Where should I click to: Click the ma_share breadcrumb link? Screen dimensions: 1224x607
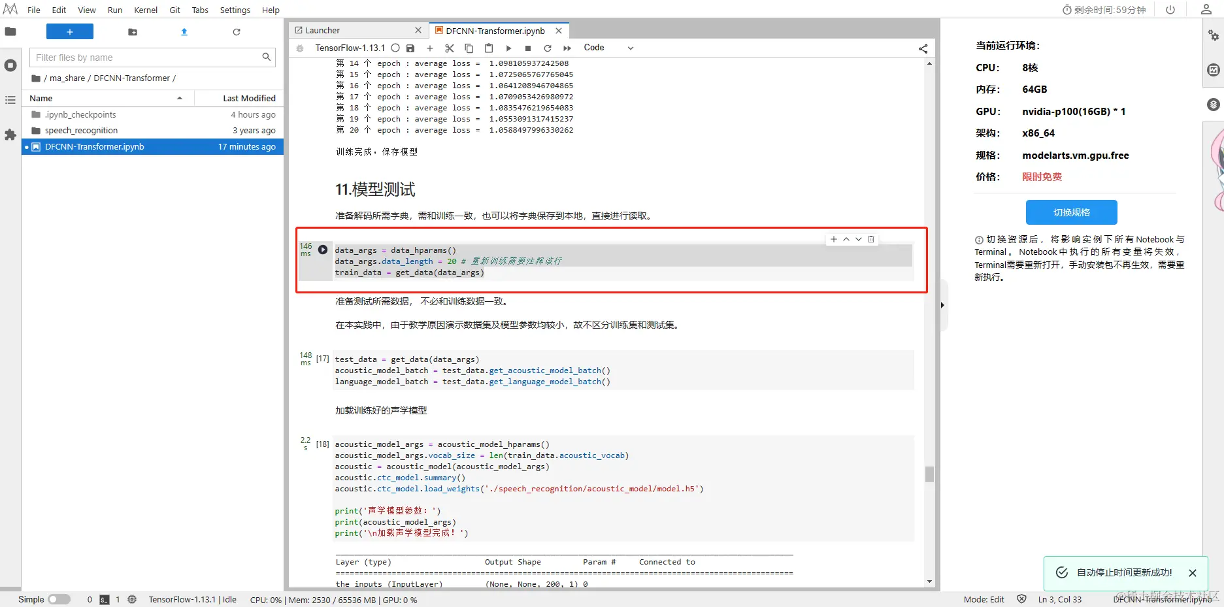[x=67, y=78]
